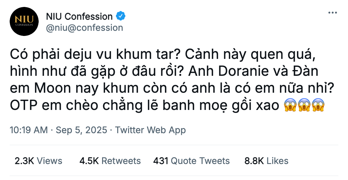The image size is (348, 180).
Task: Open the 431 Quote Tweets list
Action: (x=191, y=161)
